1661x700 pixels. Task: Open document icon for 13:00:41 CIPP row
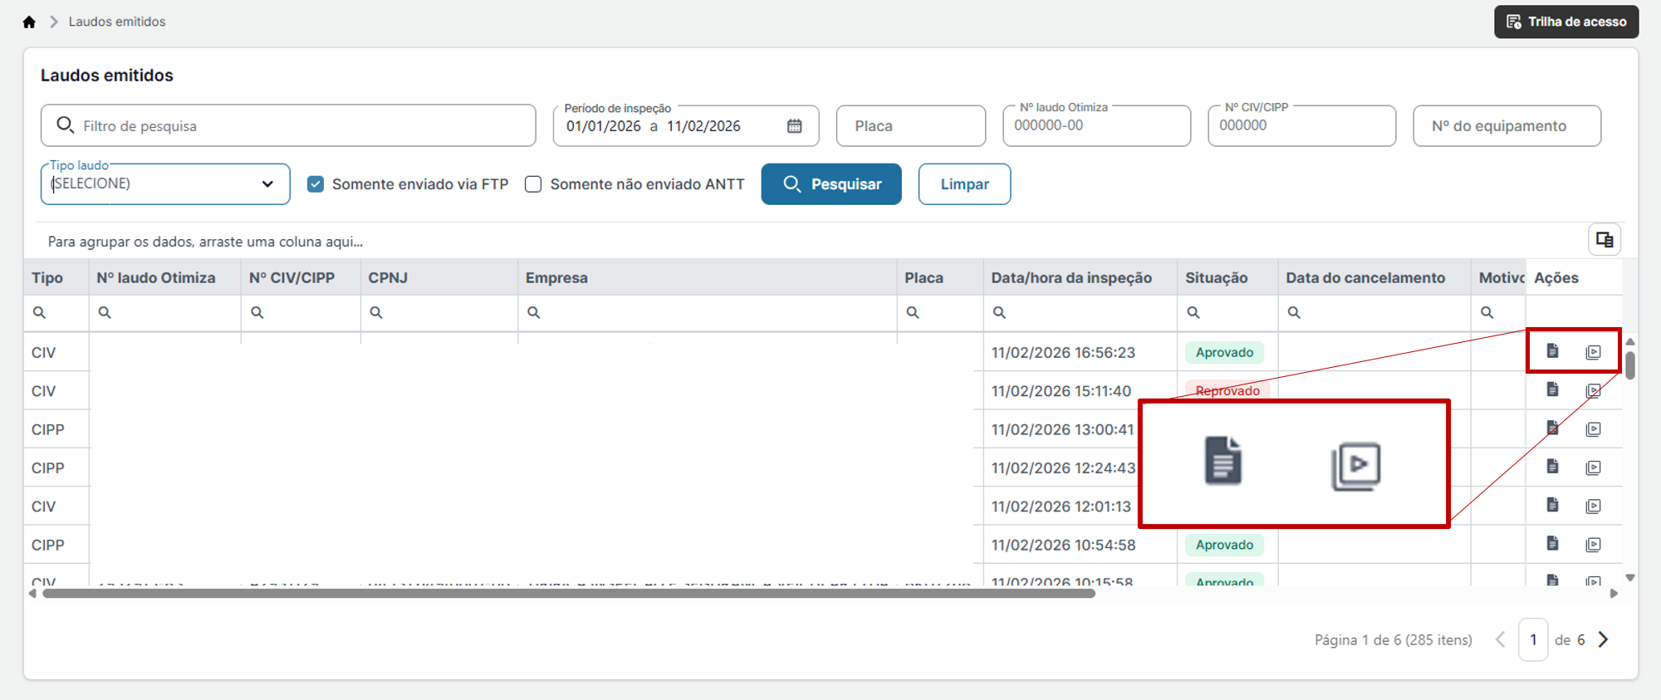(x=1552, y=428)
